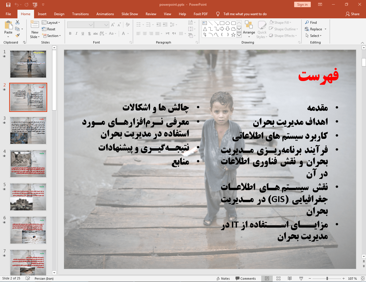
Task: Click the Sign in button
Action: (302, 5)
